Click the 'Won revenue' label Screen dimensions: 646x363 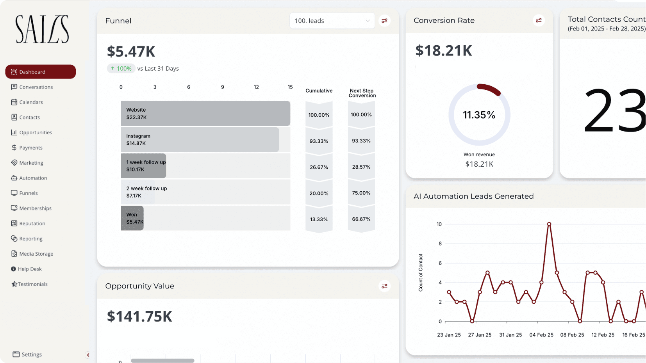coord(479,155)
